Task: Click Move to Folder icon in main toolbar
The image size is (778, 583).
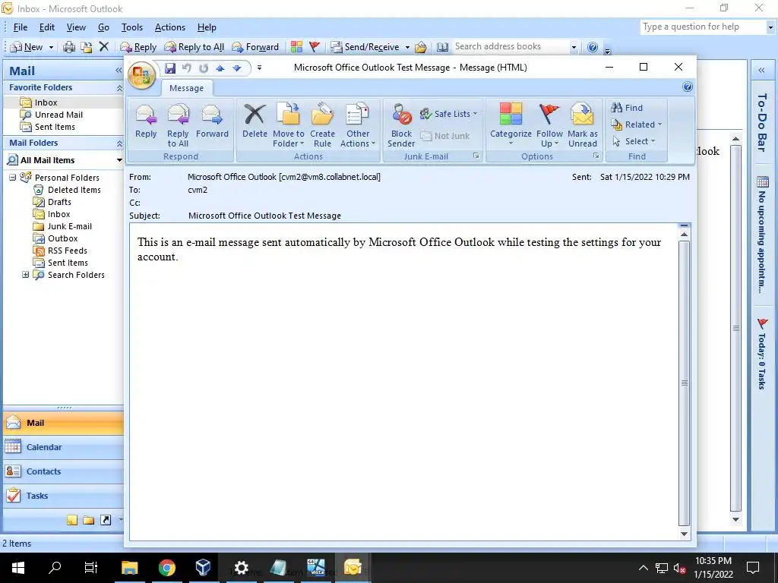Action: 87,47
